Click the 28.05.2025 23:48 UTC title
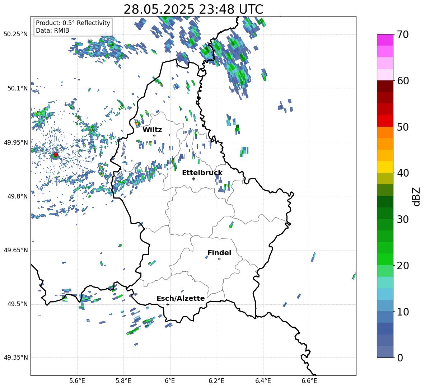This screenshot has height=388, width=425. click(193, 9)
